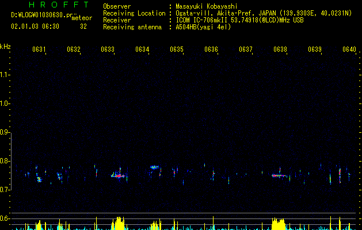
Task: Click the yellow intensity peak after 0633
Action: (118, 223)
